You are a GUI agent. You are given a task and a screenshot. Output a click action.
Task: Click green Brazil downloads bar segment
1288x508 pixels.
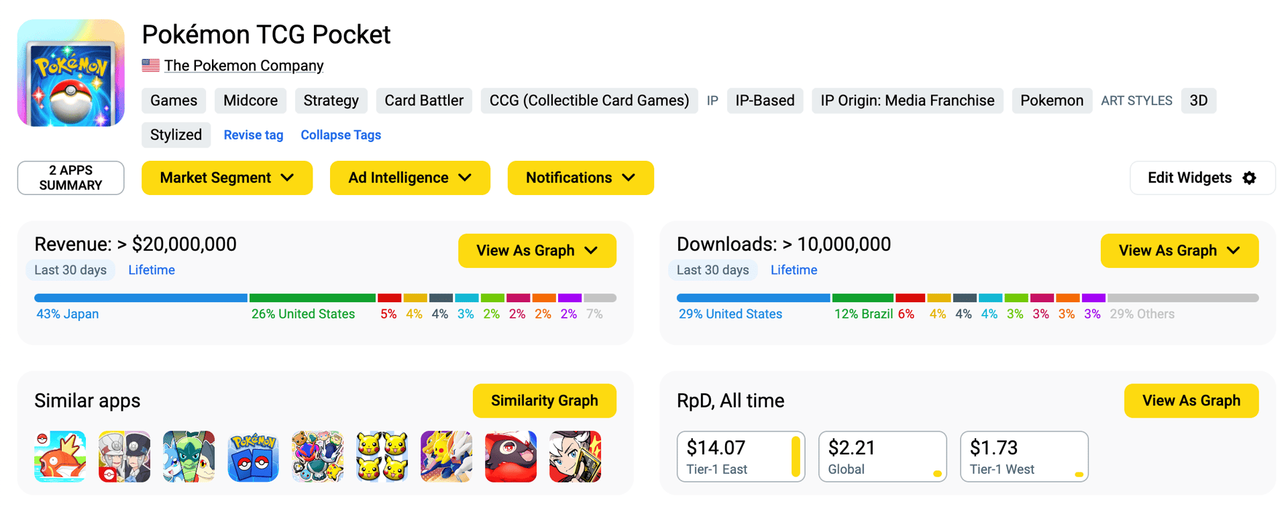863,298
